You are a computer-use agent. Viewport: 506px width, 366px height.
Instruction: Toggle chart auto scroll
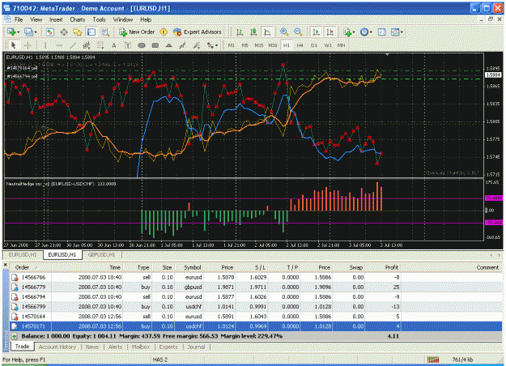click(317, 32)
